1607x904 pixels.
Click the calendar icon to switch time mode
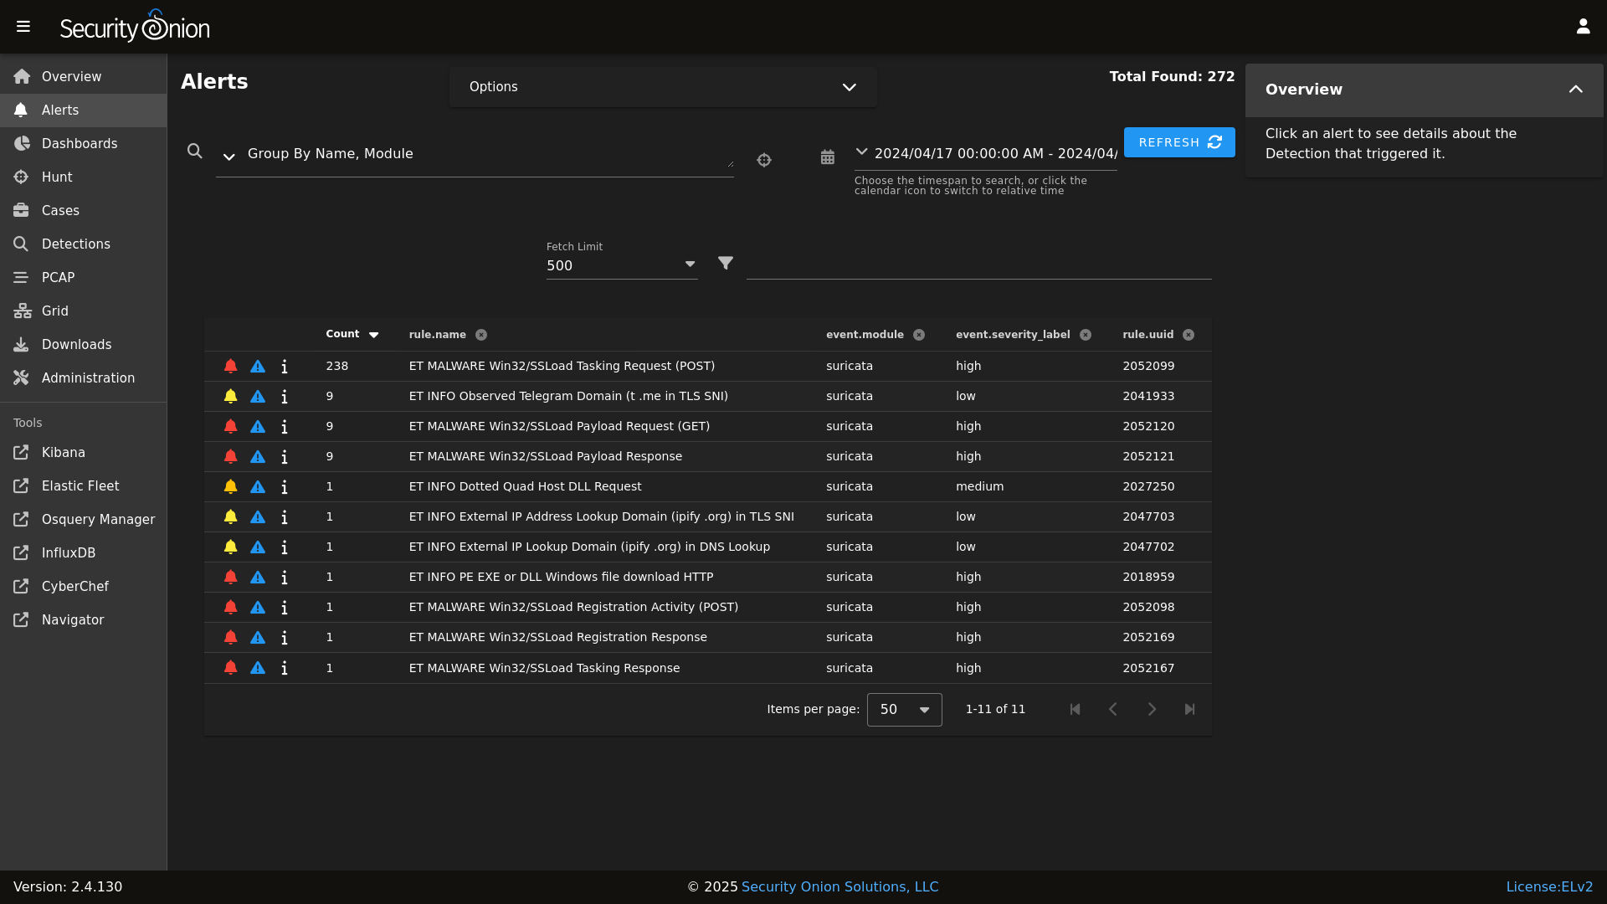click(828, 157)
